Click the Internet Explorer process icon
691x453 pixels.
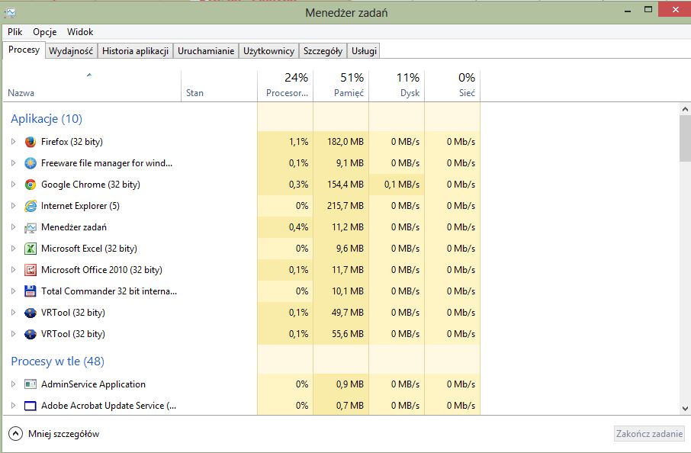30,206
